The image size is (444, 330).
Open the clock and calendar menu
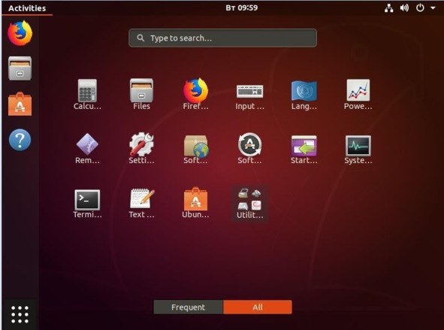pos(242,8)
